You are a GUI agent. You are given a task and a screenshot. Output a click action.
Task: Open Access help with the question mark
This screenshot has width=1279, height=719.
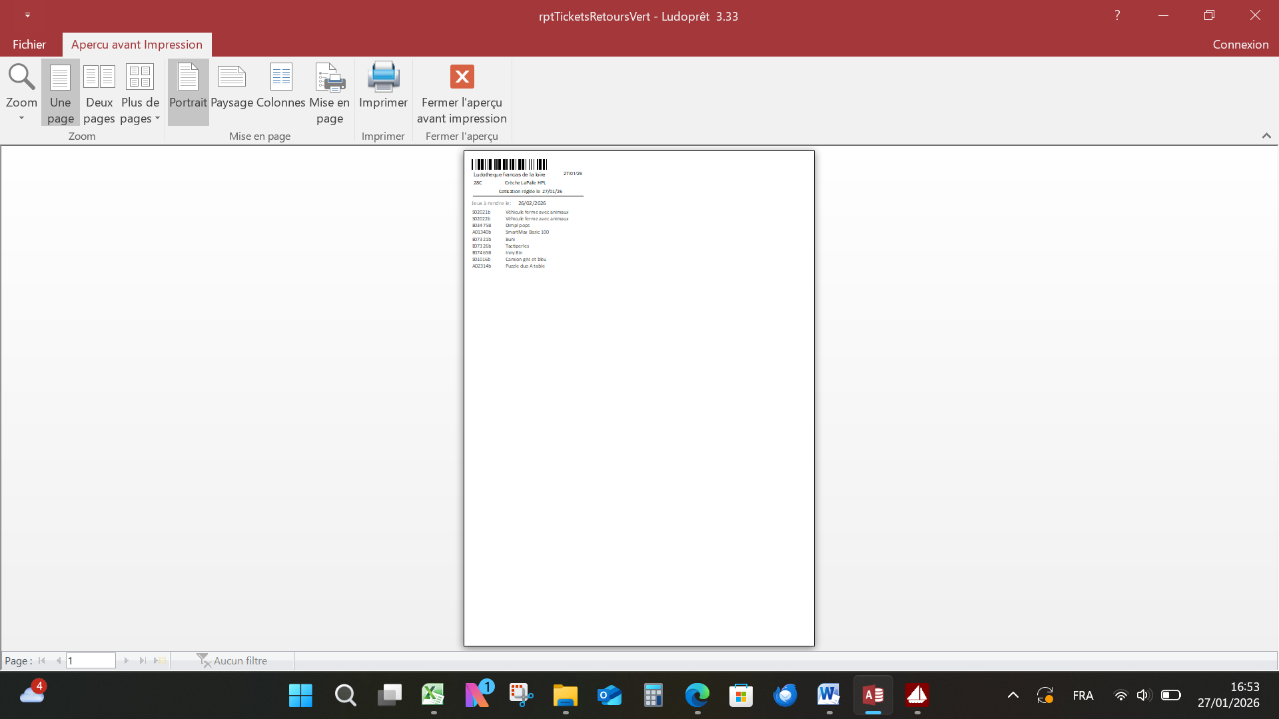click(1116, 15)
